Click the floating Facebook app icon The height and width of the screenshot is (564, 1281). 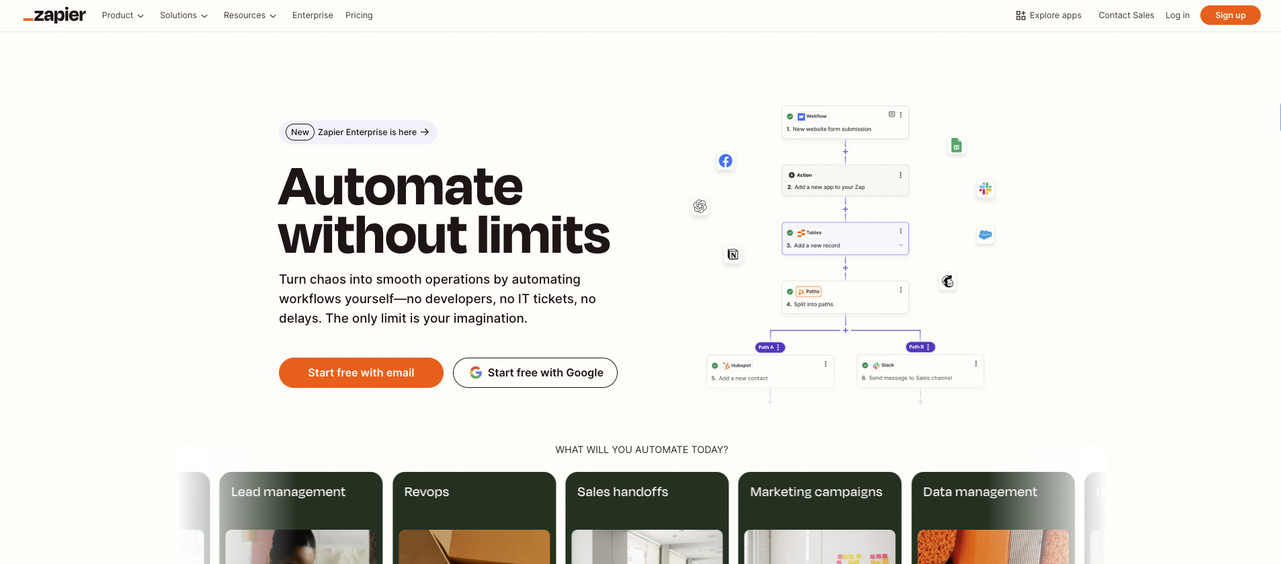(x=725, y=161)
